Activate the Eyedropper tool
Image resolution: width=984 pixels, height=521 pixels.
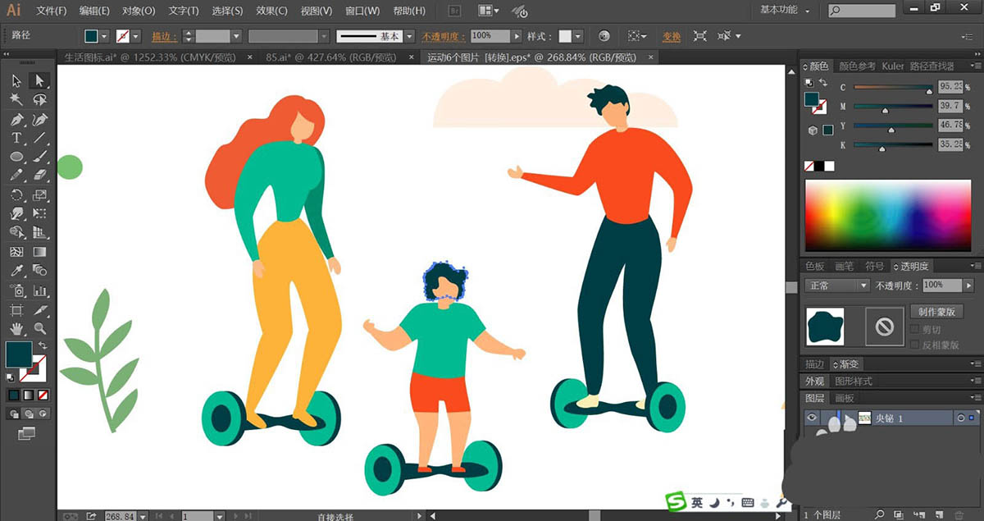point(16,271)
